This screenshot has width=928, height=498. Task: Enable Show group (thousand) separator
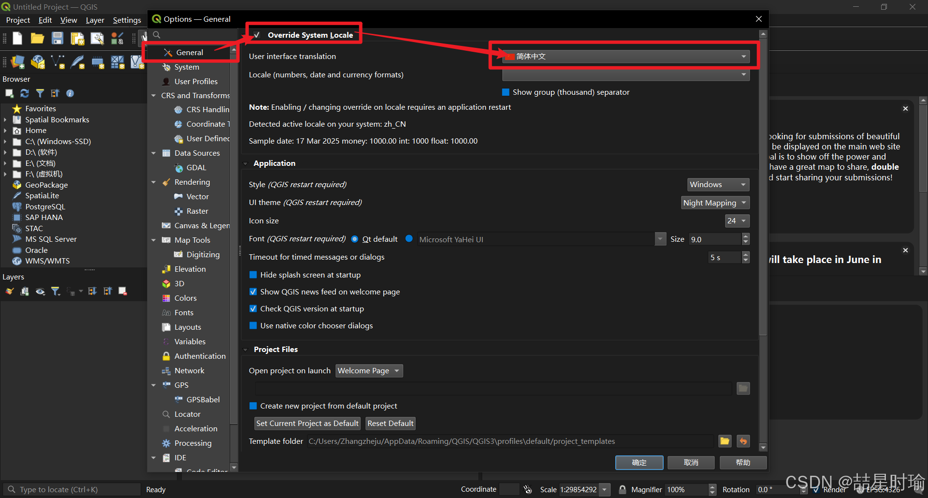click(506, 92)
